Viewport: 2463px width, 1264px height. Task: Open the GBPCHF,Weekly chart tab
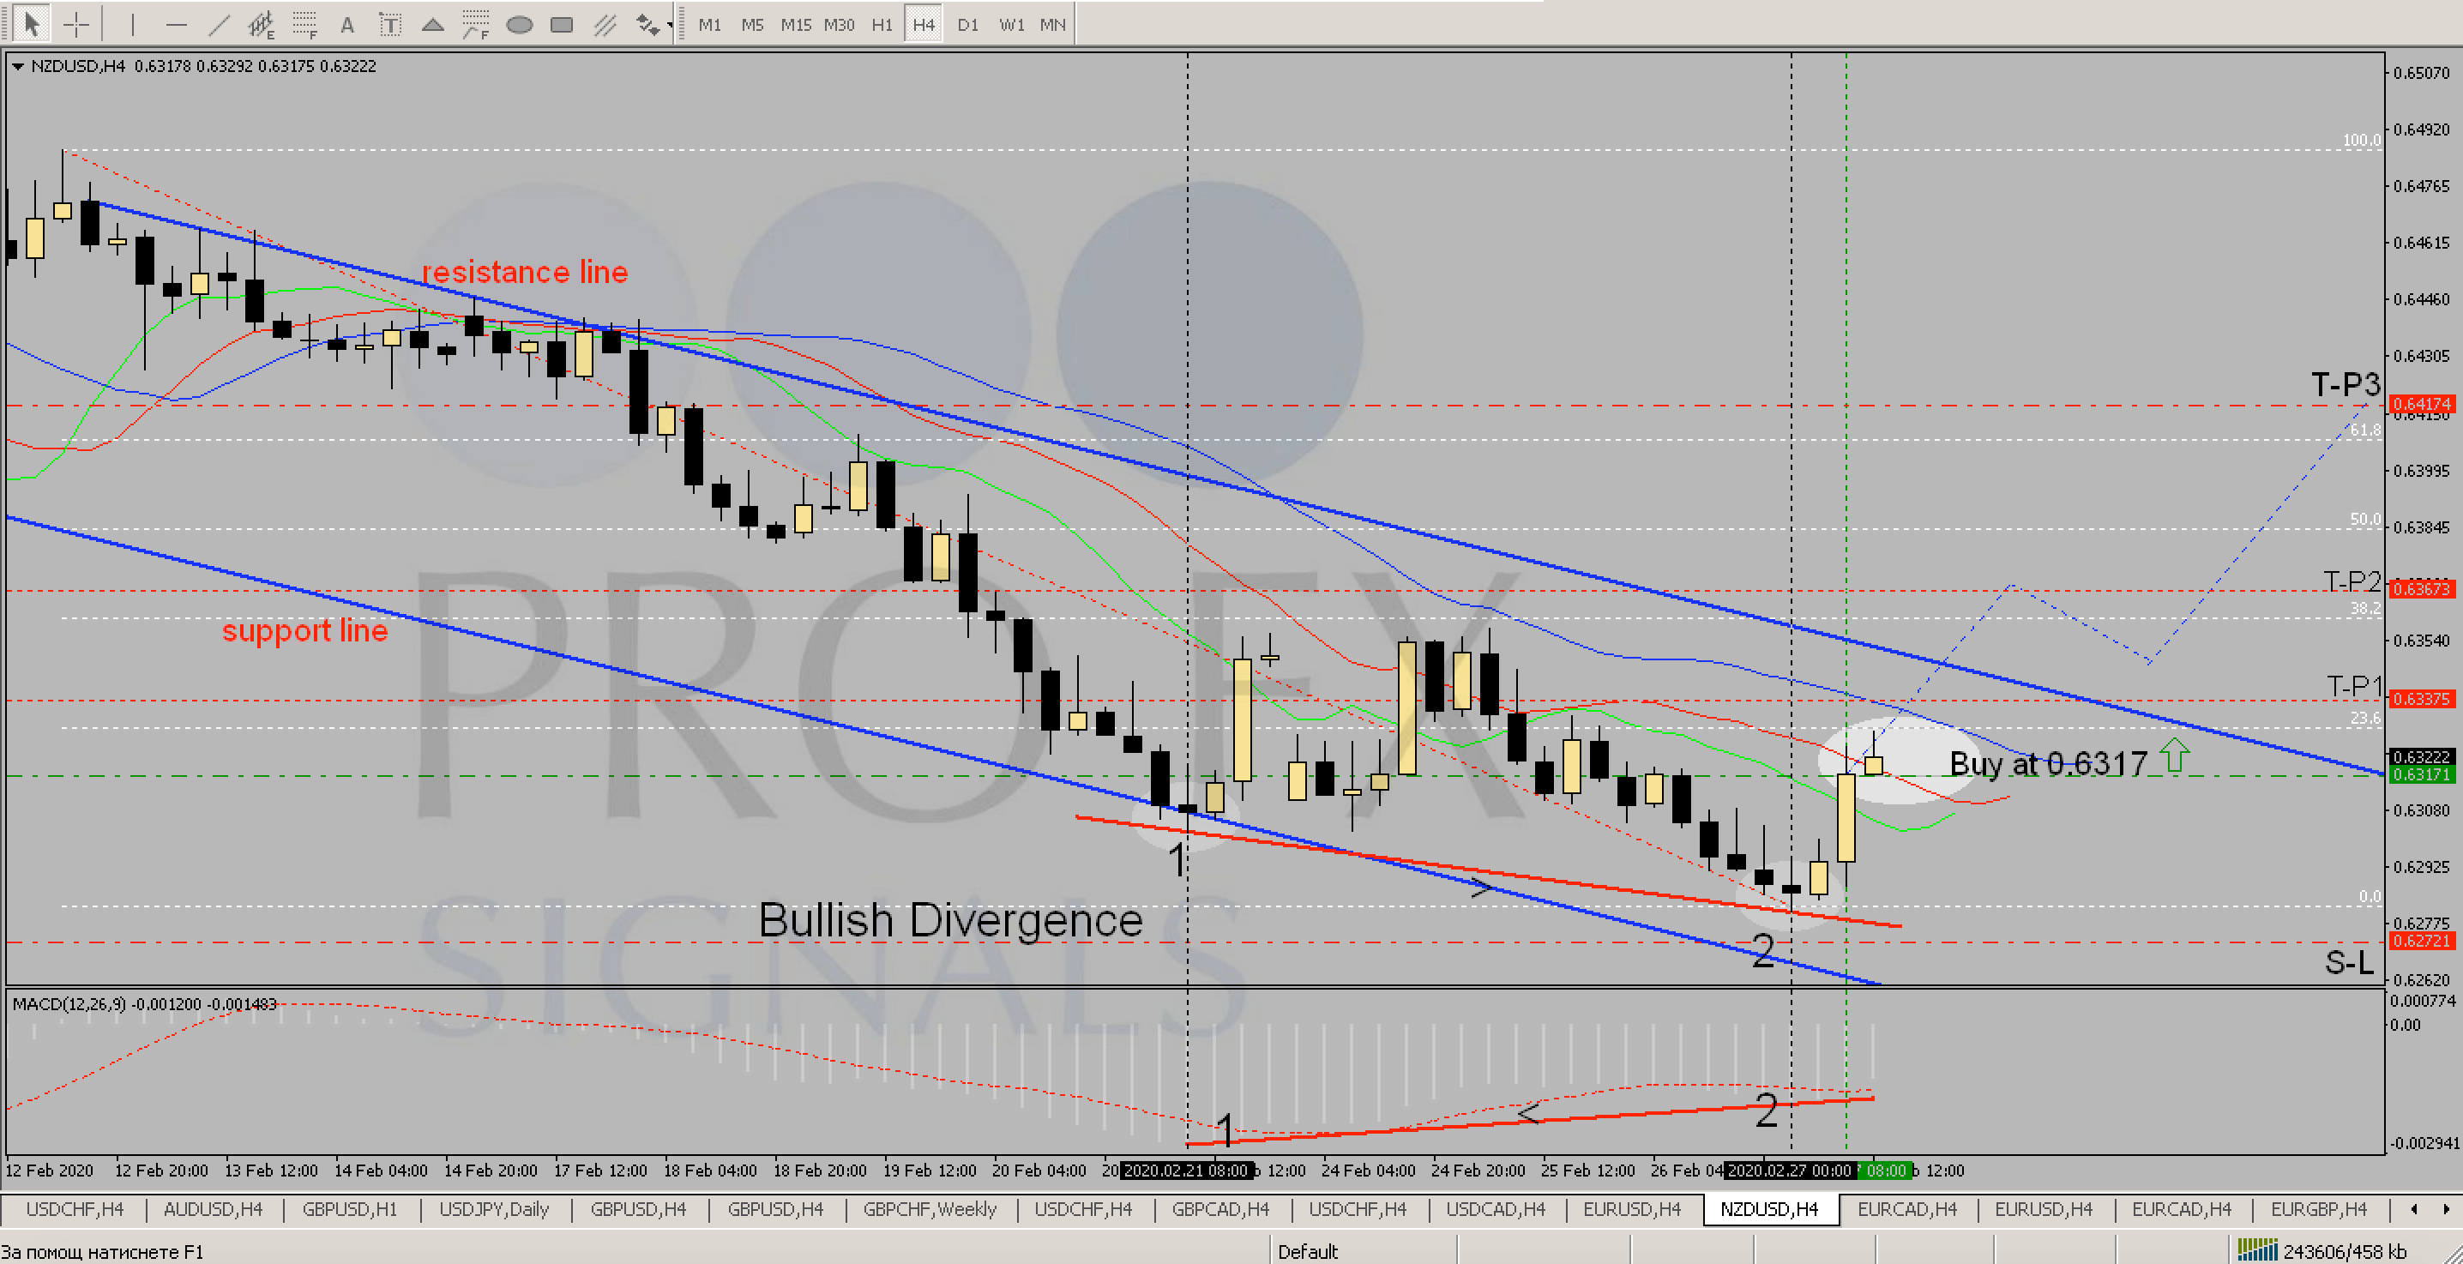click(930, 1211)
